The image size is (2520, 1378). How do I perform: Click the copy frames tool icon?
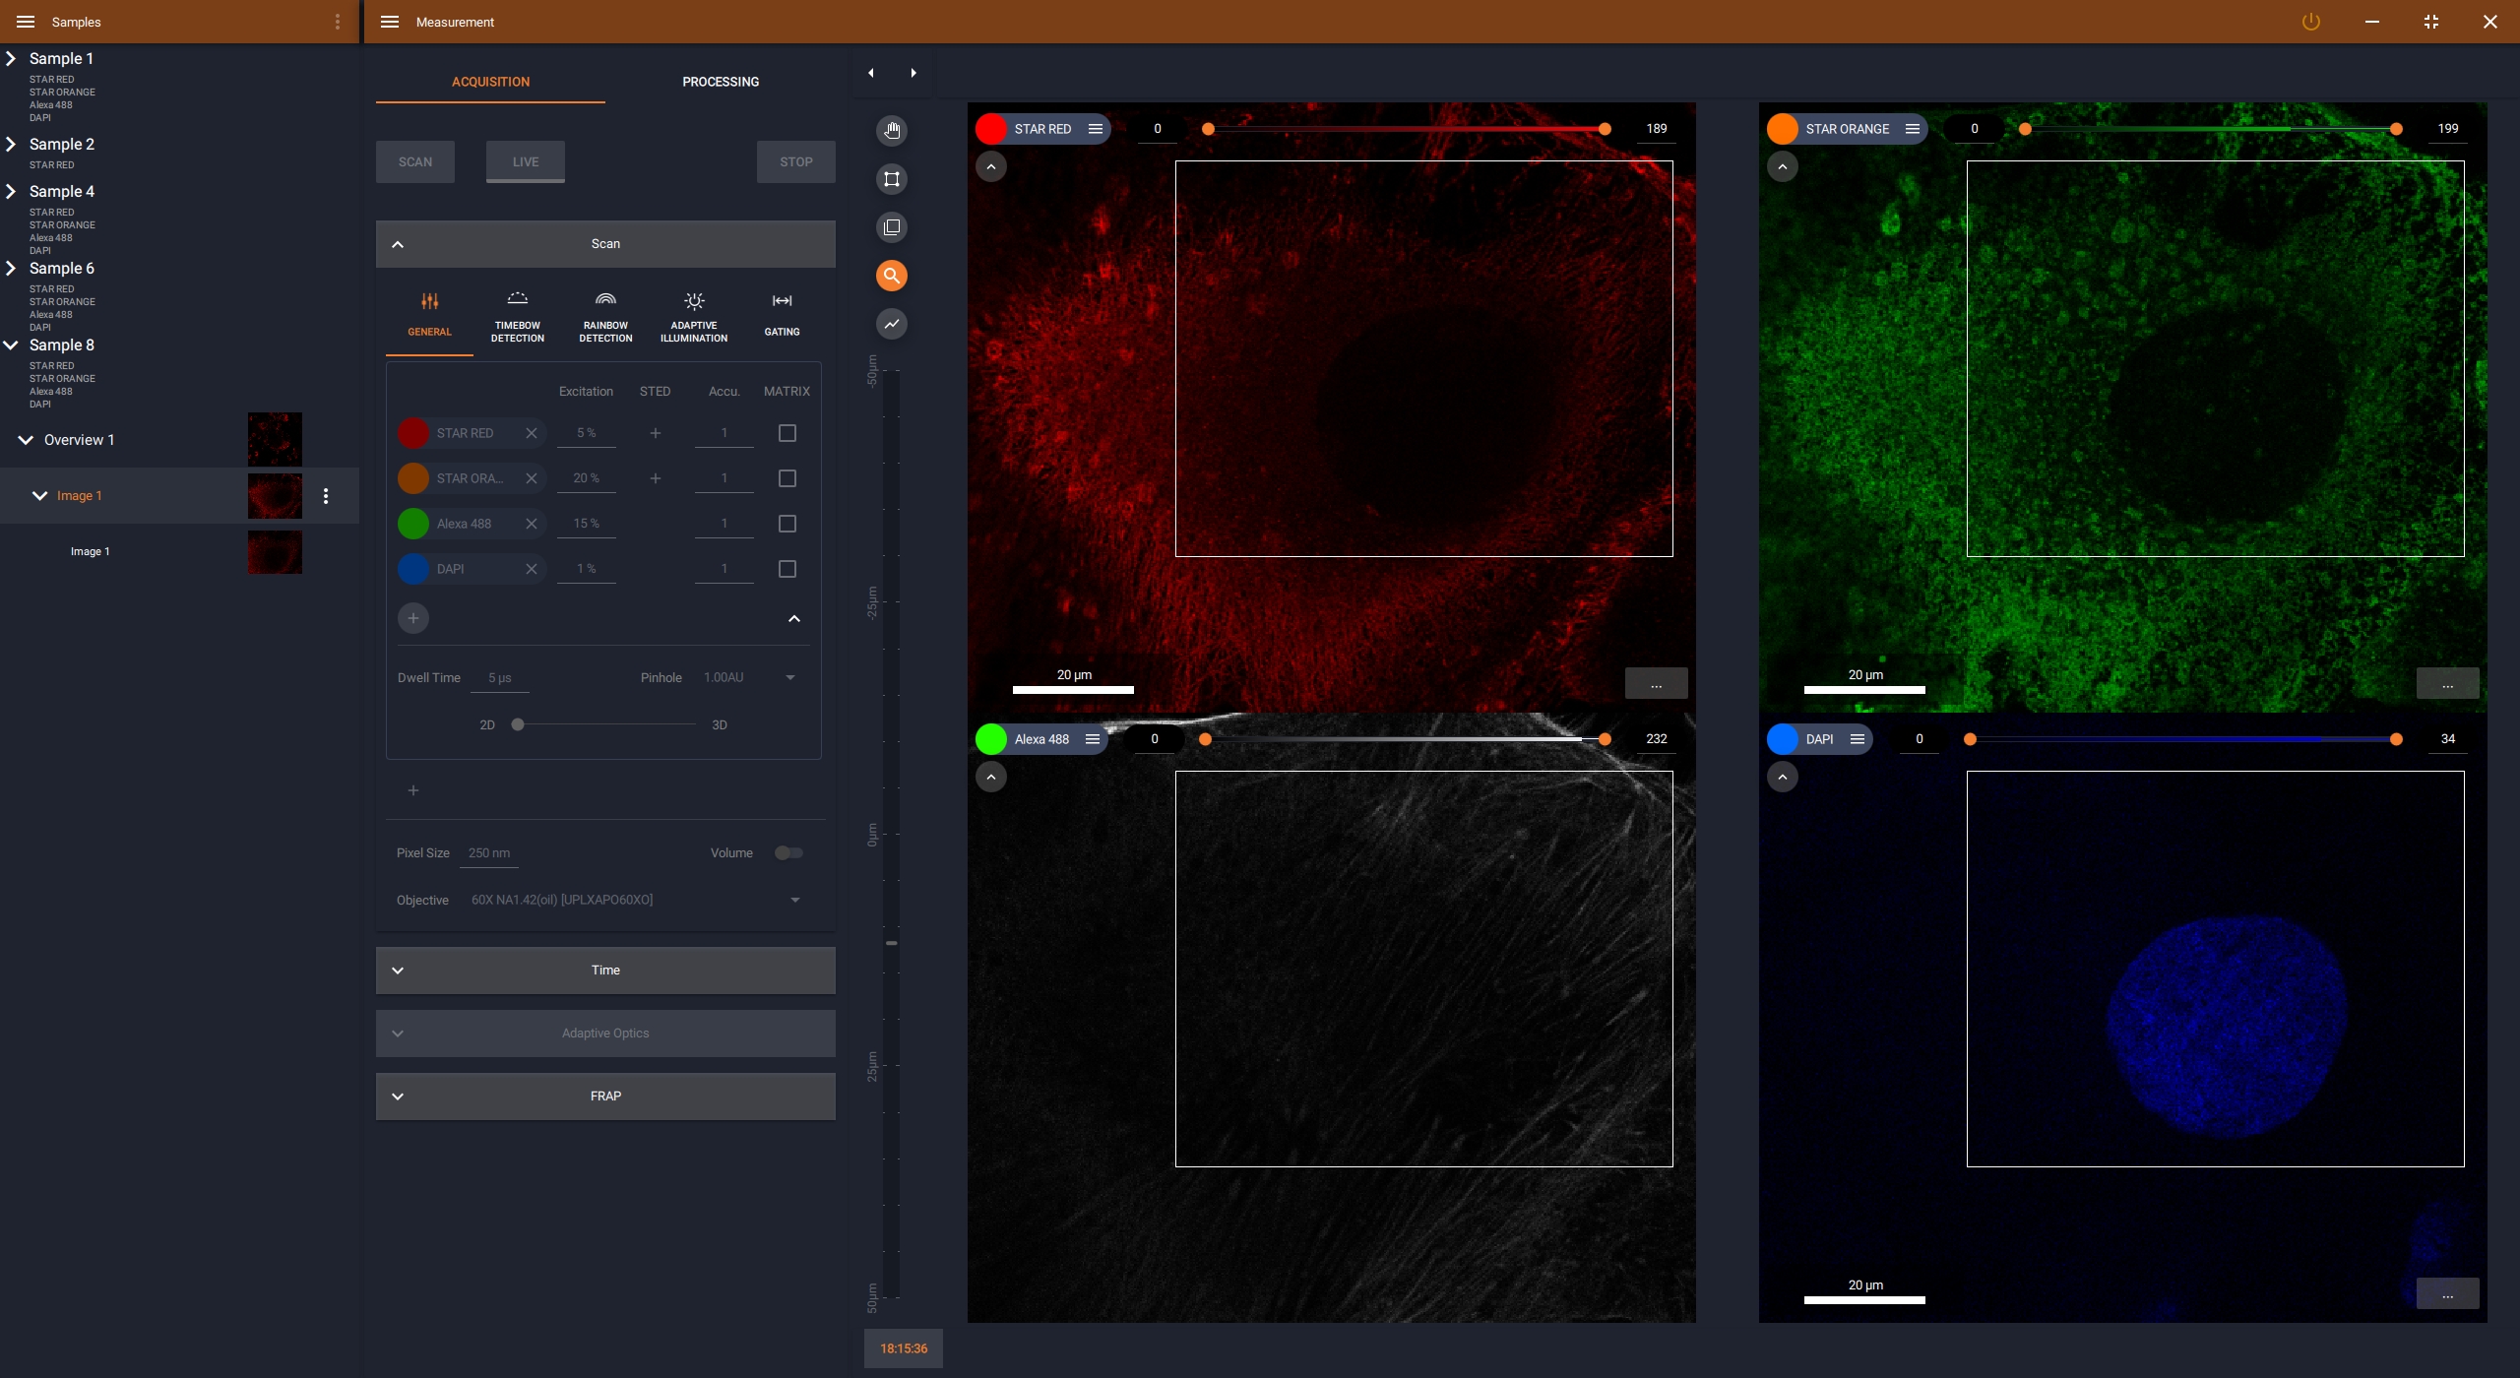pos(892,227)
